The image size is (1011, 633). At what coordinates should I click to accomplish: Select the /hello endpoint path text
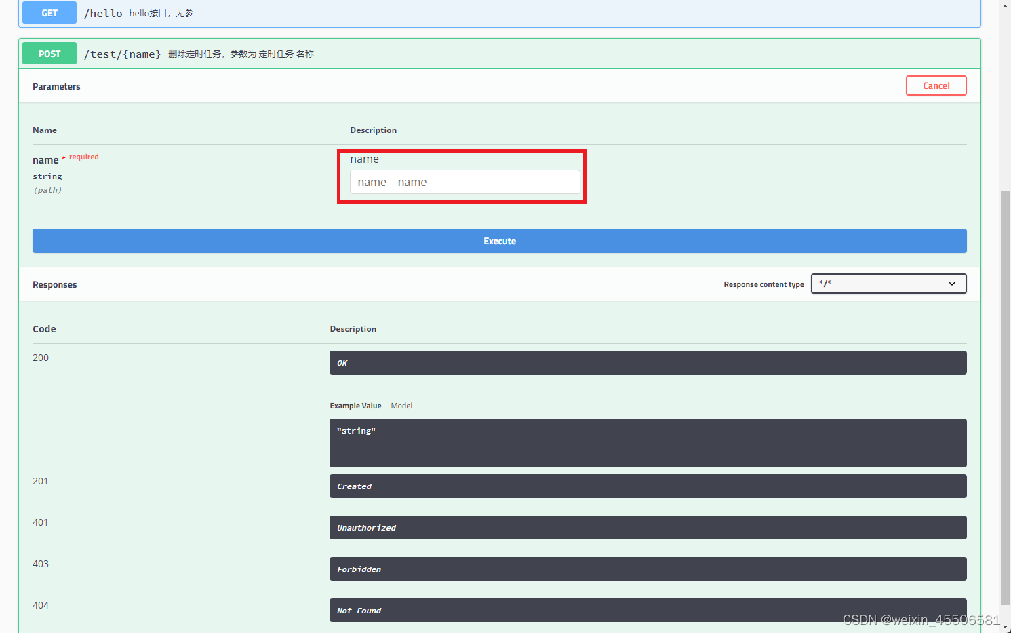(103, 12)
